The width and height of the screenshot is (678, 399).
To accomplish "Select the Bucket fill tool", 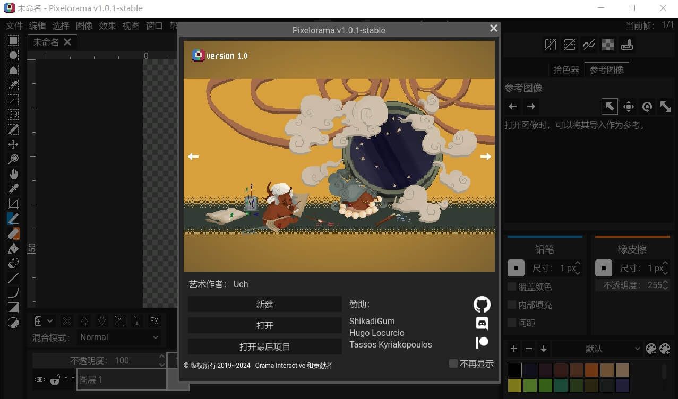I will pos(13,248).
